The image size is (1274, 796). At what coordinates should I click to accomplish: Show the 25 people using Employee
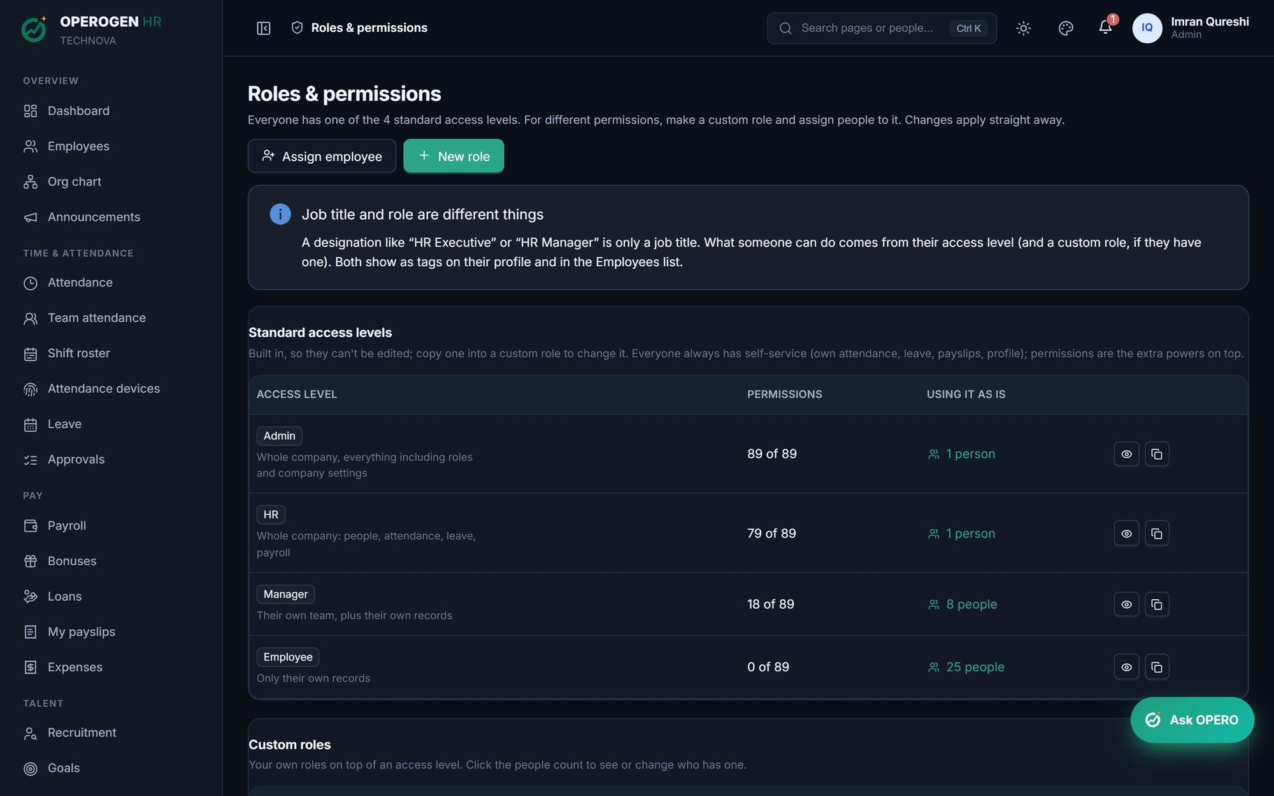pos(966,667)
